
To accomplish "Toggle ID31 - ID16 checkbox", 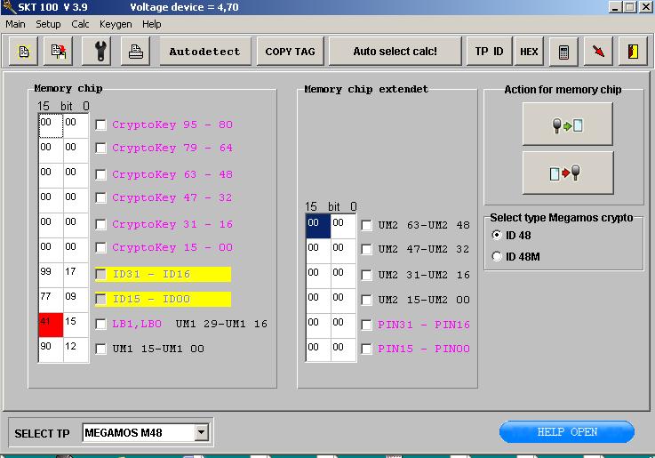I will tap(100, 274).
